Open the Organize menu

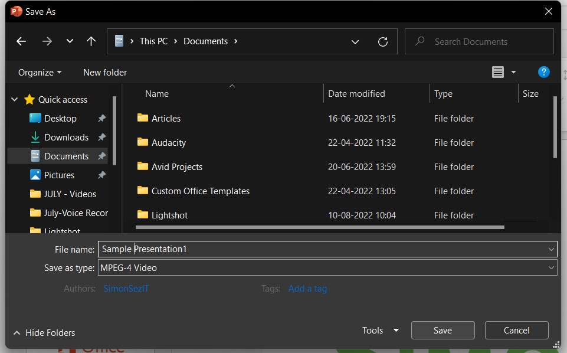(x=39, y=72)
